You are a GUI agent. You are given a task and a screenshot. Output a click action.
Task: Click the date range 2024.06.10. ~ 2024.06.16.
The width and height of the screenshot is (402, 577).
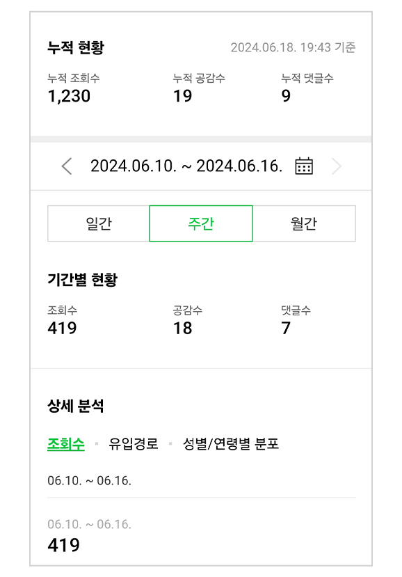pos(186,166)
